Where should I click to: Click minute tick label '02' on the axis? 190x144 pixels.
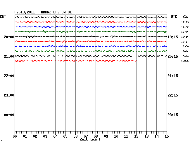point(35,136)
